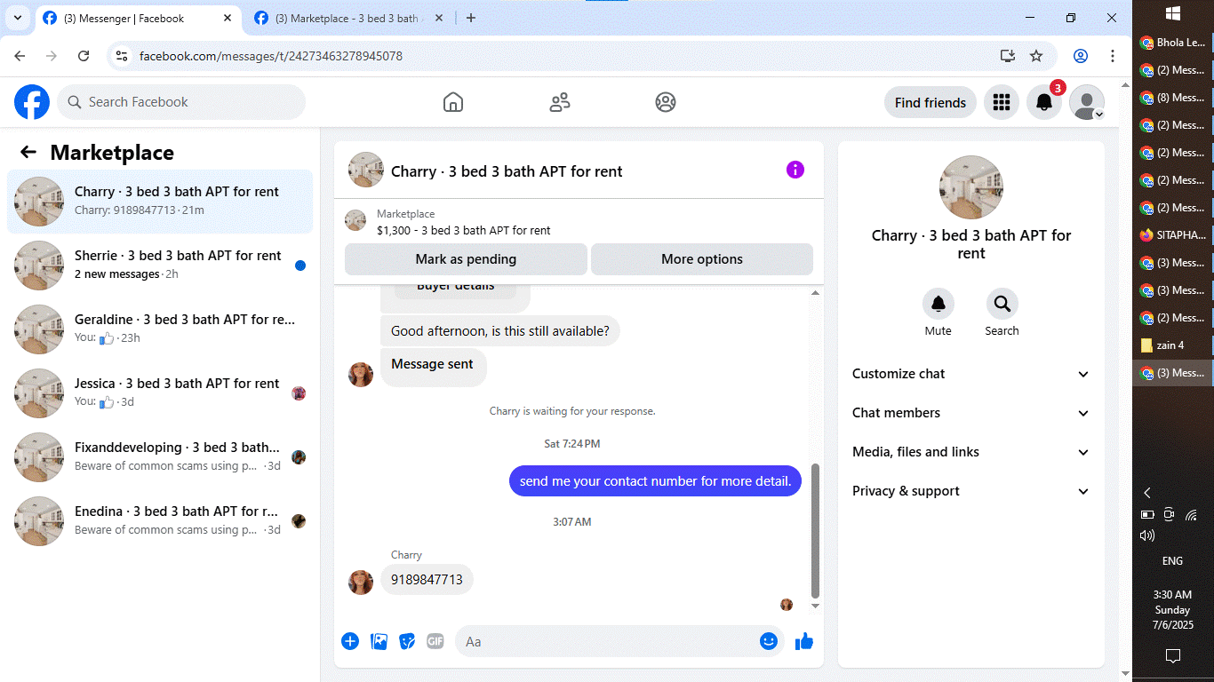The width and height of the screenshot is (1214, 682).
Task: Click the More options button
Action: [702, 259]
